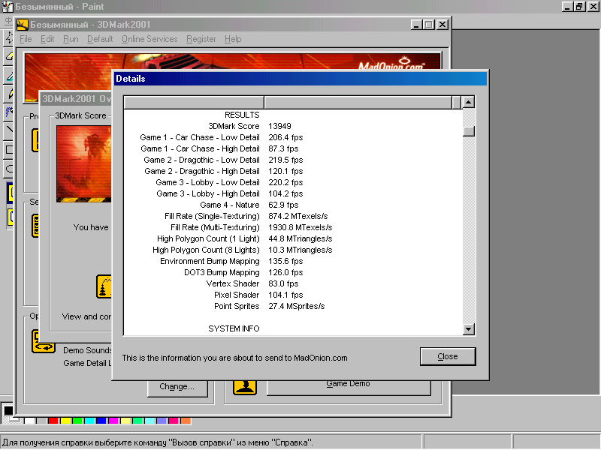Click the Pixel Shader result row
Image resolution: width=601 pixels, height=450 pixels.
[x=293, y=295]
